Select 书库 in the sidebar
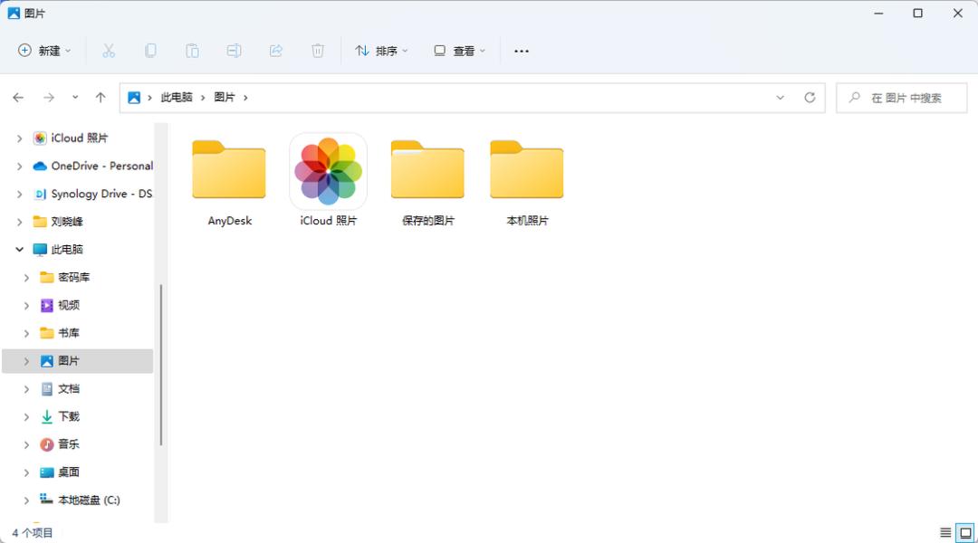Screen dimensions: 978x543 (69, 333)
